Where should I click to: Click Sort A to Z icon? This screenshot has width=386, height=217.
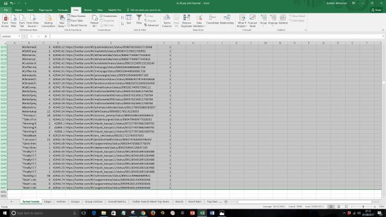[x=122, y=17]
